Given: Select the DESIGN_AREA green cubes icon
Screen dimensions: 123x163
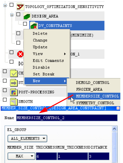Looking at the screenshot, I should coord(27,16).
